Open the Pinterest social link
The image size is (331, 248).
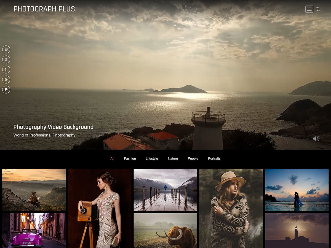(6, 69)
